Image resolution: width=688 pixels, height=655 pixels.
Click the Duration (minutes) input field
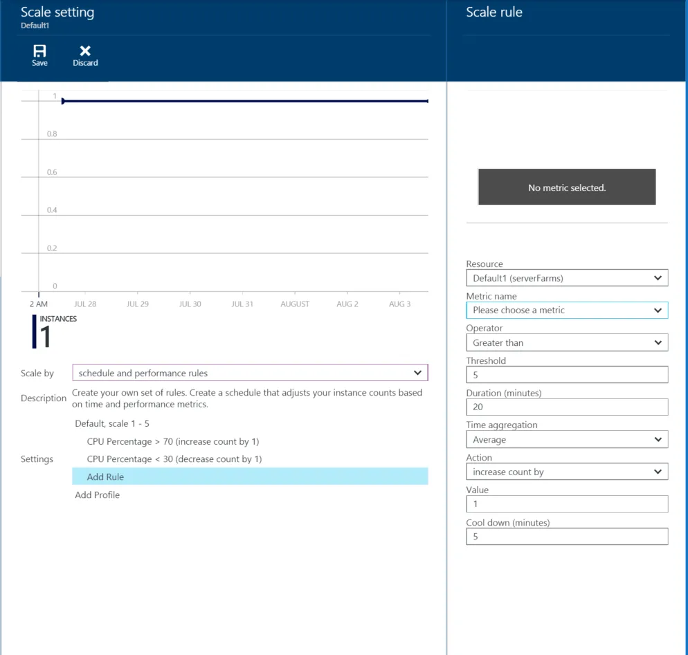[x=567, y=407]
